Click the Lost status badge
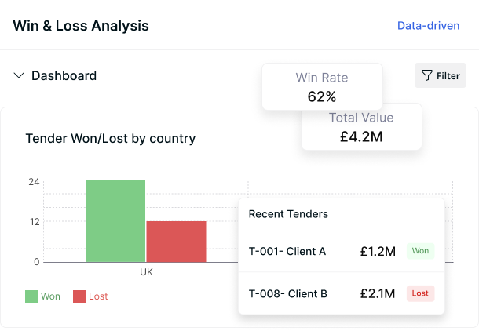 (x=420, y=293)
